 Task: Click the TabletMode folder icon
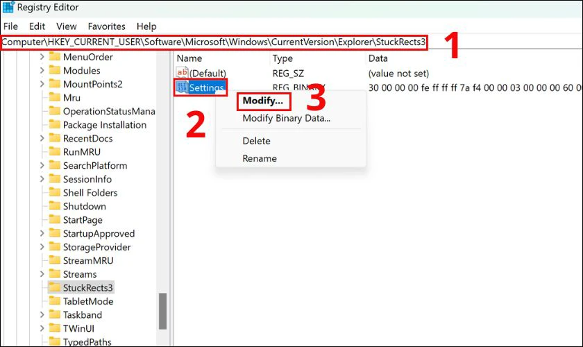coord(55,301)
